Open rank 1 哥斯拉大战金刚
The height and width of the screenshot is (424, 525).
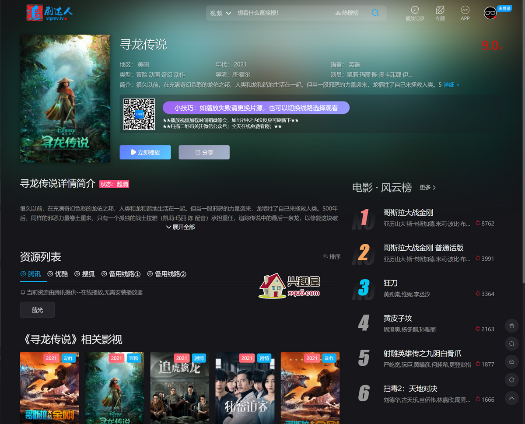pos(408,213)
